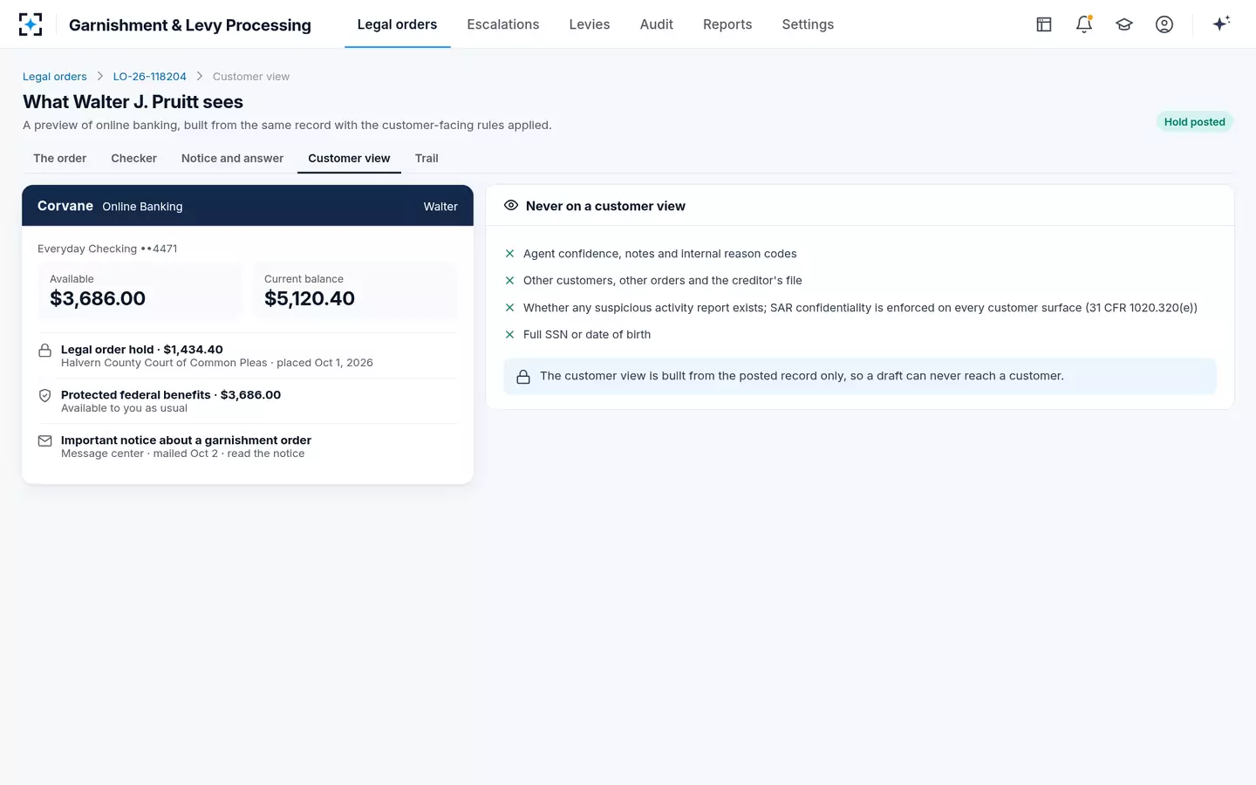Launch the sparkle AI assistant icon
The width and height of the screenshot is (1256, 785).
(x=1221, y=24)
